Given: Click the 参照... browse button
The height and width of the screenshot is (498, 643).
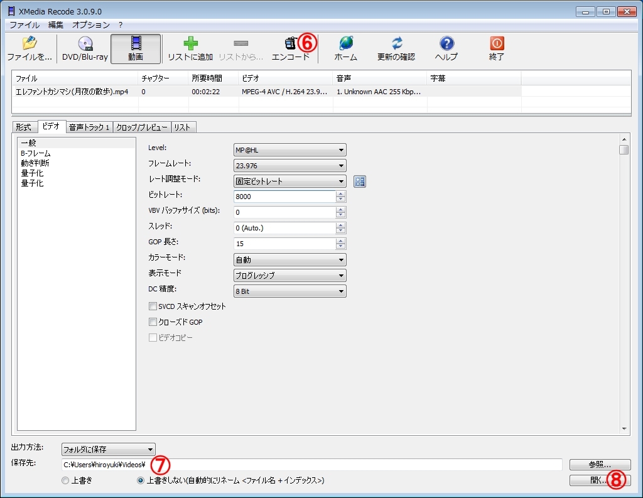Looking at the screenshot, I should tap(600, 465).
